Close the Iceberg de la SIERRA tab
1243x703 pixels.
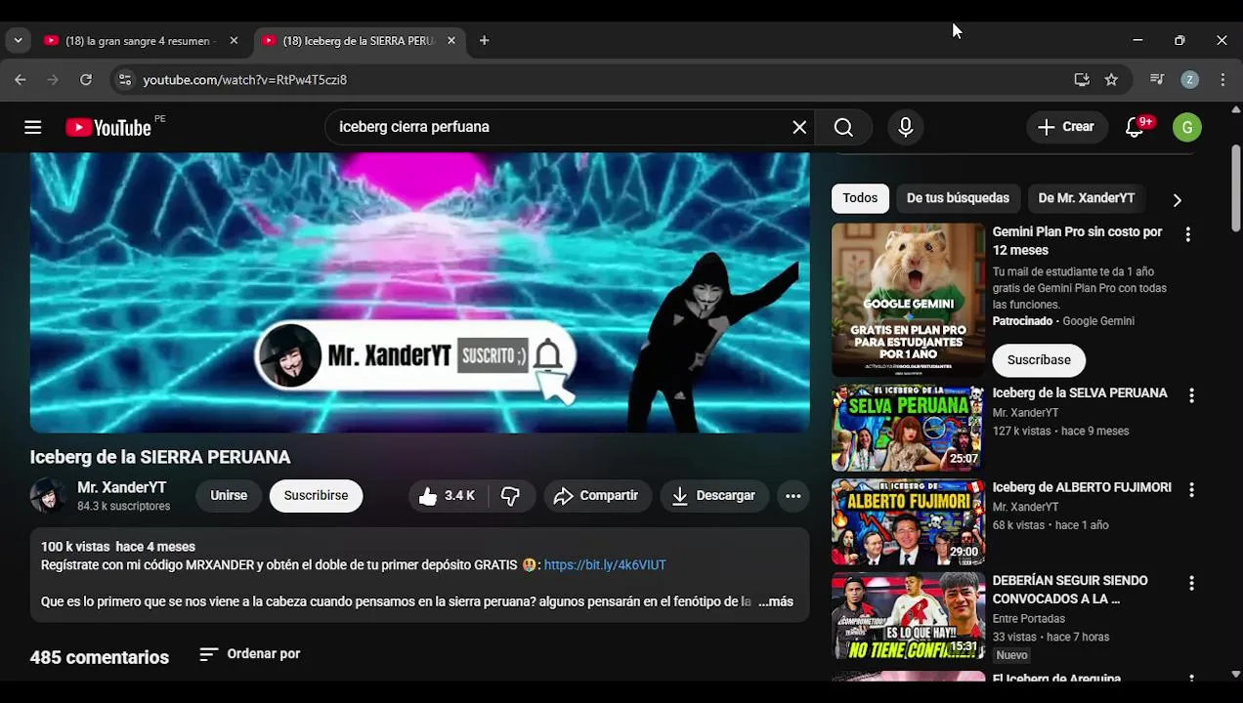pos(451,41)
